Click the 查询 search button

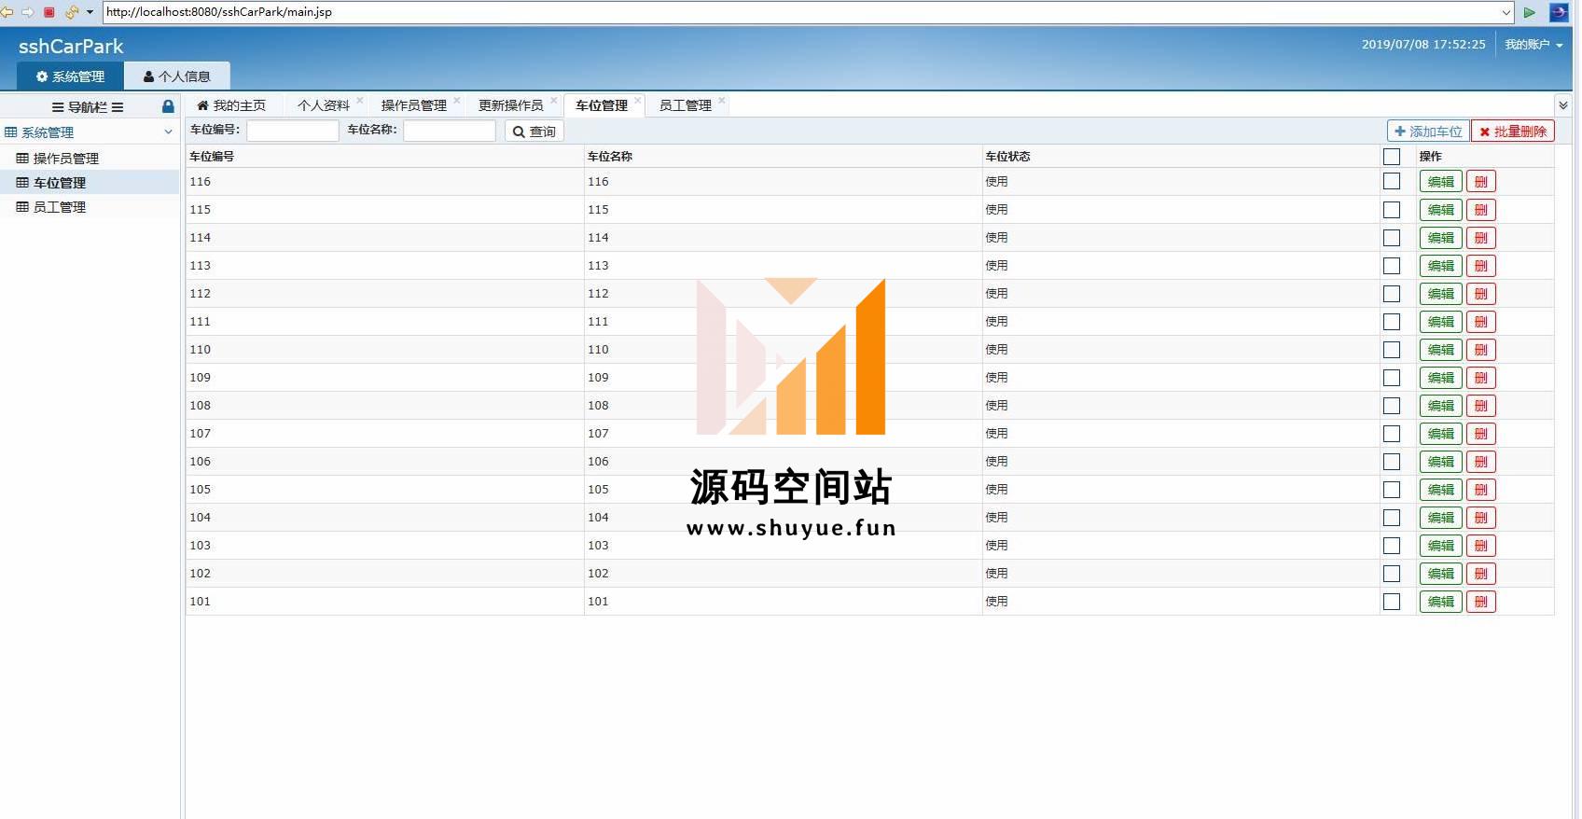point(534,132)
